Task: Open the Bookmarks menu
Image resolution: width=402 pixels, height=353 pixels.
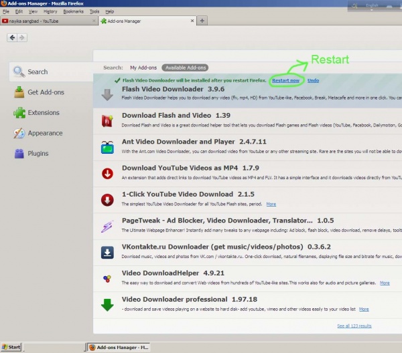Action: [73, 11]
